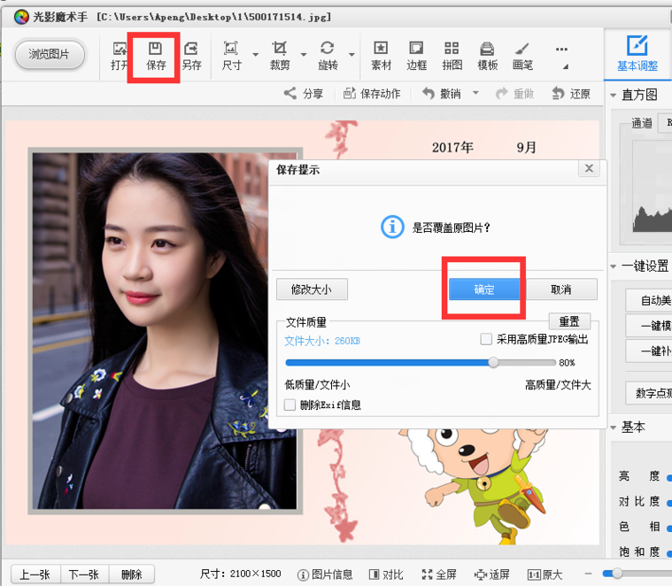Image resolution: width=672 pixels, height=586 pixels.
Task: Expand the Size (尺寸) dropdown arrow
Action: coord(256,55)
